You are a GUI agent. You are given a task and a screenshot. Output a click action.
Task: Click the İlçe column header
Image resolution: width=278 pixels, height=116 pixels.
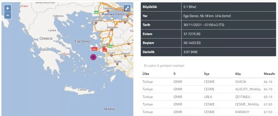207,74
